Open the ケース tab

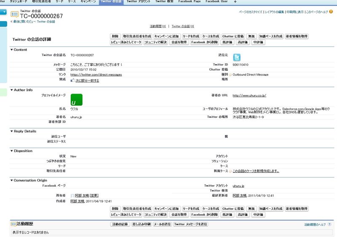coord(72,1)
